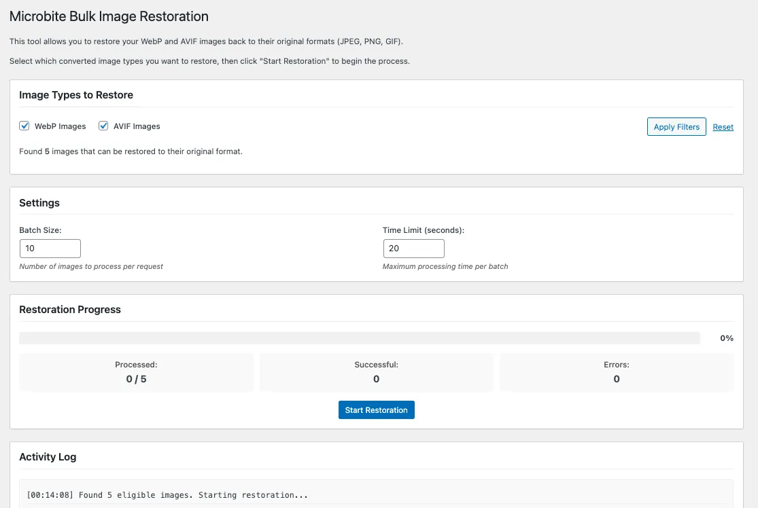Click 'Number of images to process per request' hint
This screenshot has width=758, height=508.
coord(91,266)
